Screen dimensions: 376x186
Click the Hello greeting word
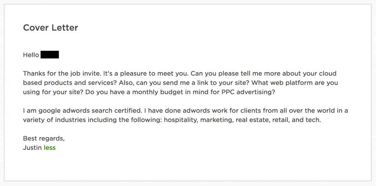coord(31,55)
